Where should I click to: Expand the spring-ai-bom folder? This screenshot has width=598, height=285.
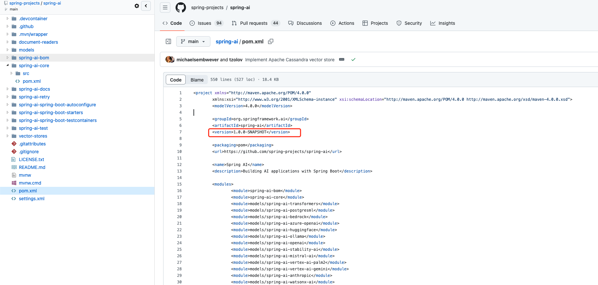point(7,58)
